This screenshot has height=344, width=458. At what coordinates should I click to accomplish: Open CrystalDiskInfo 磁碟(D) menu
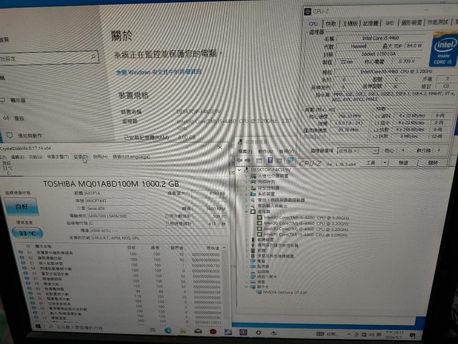pyautogui.click(x=81, y=157)
